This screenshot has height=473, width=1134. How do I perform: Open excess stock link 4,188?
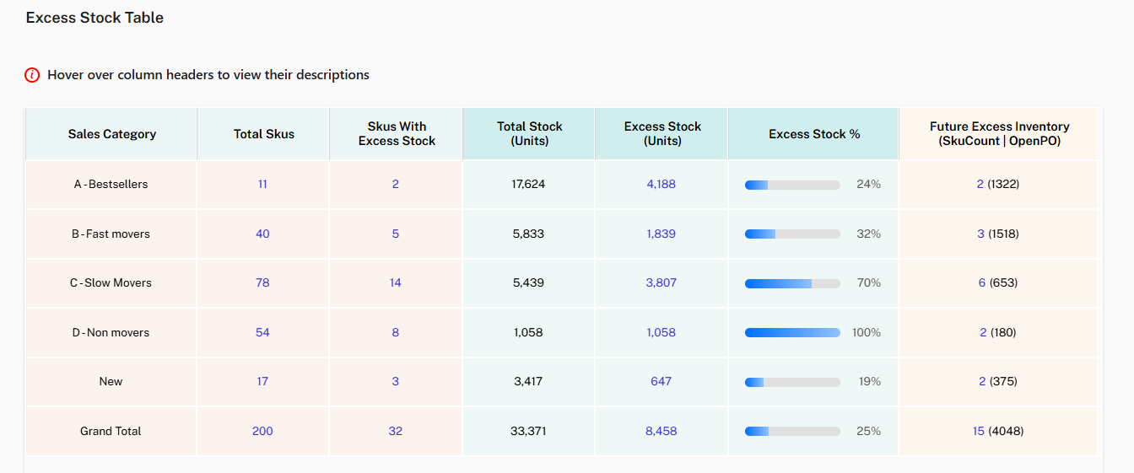[x=661, y=184]
